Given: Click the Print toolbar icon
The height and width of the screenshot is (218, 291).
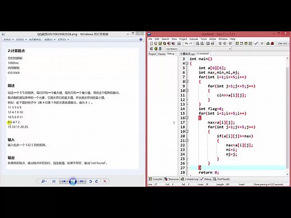Looking at the screenshot, I should point(179,44).
